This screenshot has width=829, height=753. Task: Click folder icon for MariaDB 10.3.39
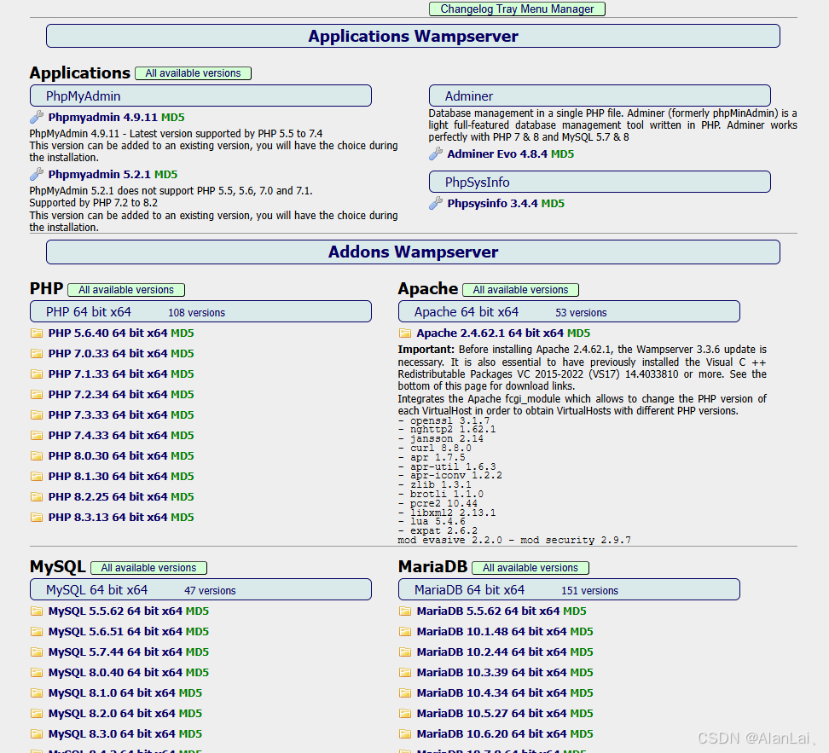point(405,673)
